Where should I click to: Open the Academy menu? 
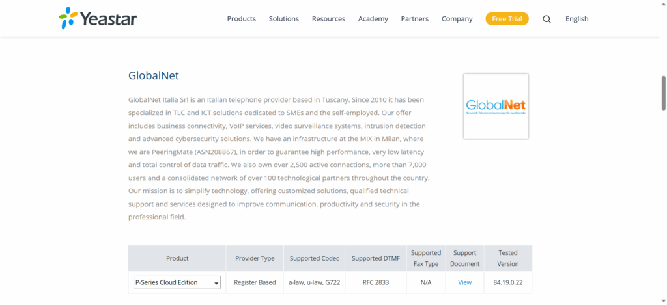pyautogui.click(x=373, y=19)
